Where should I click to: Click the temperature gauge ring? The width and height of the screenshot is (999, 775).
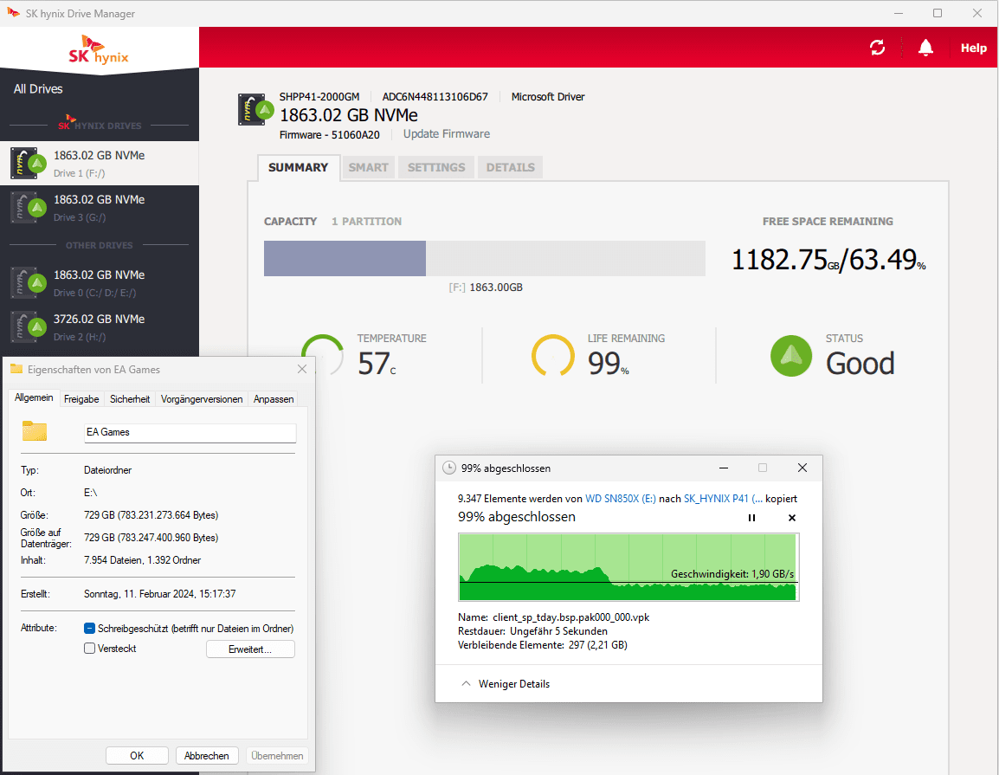pyautogui.click(x=322, y=356)
